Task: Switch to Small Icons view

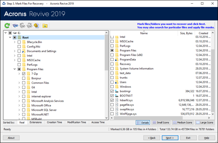Action: pos(161,123)
